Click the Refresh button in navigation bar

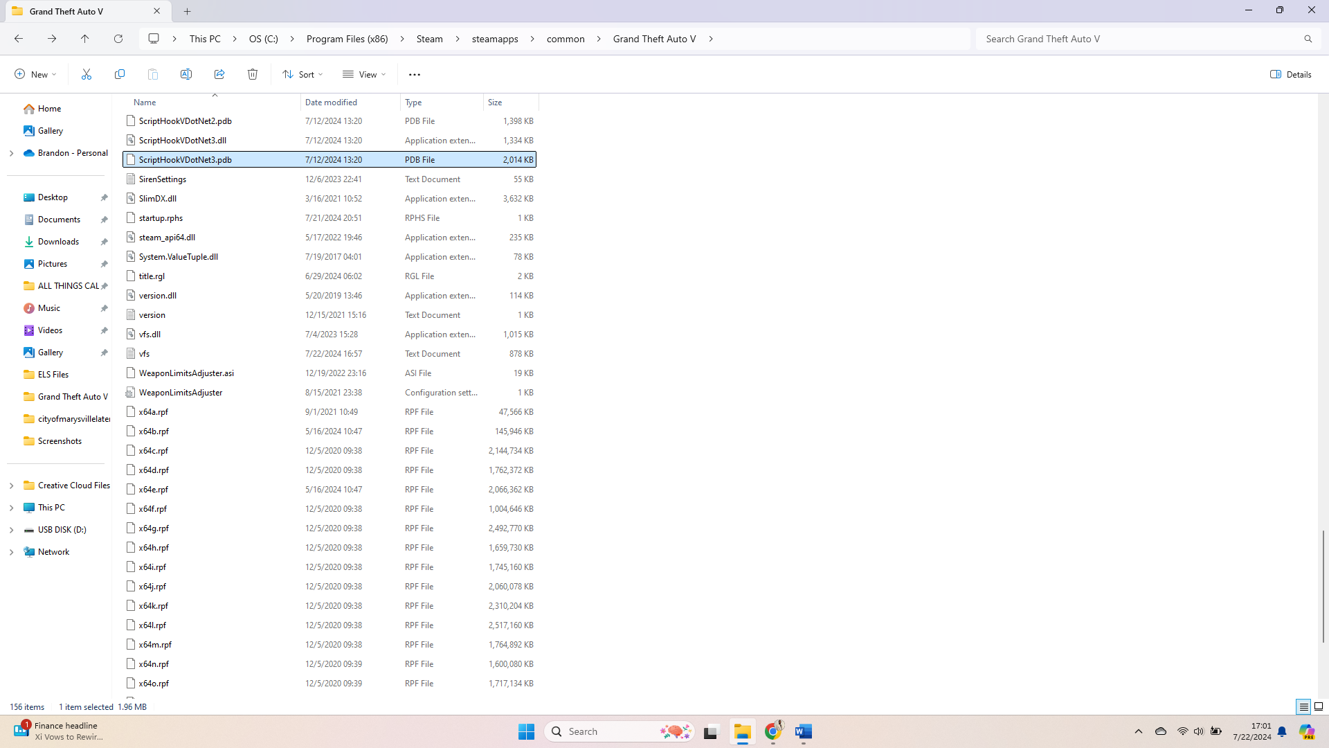point(118,39)
